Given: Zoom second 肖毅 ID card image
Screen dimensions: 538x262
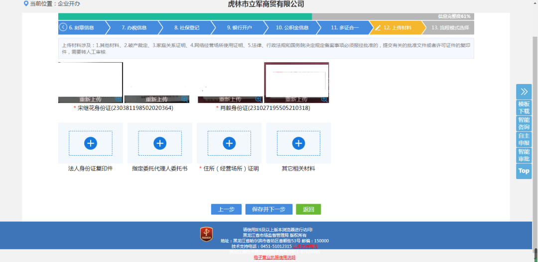Looking at the screenshot, I should 324,99.
